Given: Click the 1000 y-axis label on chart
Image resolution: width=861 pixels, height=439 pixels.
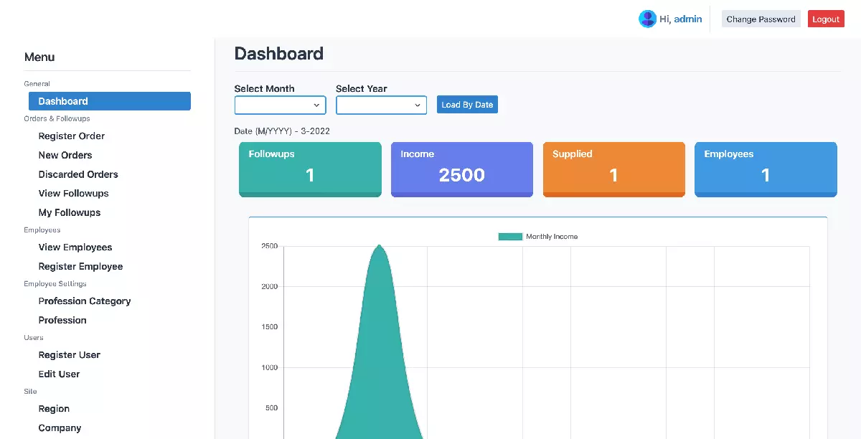Looking at the screenshot, I should point(270,367).
